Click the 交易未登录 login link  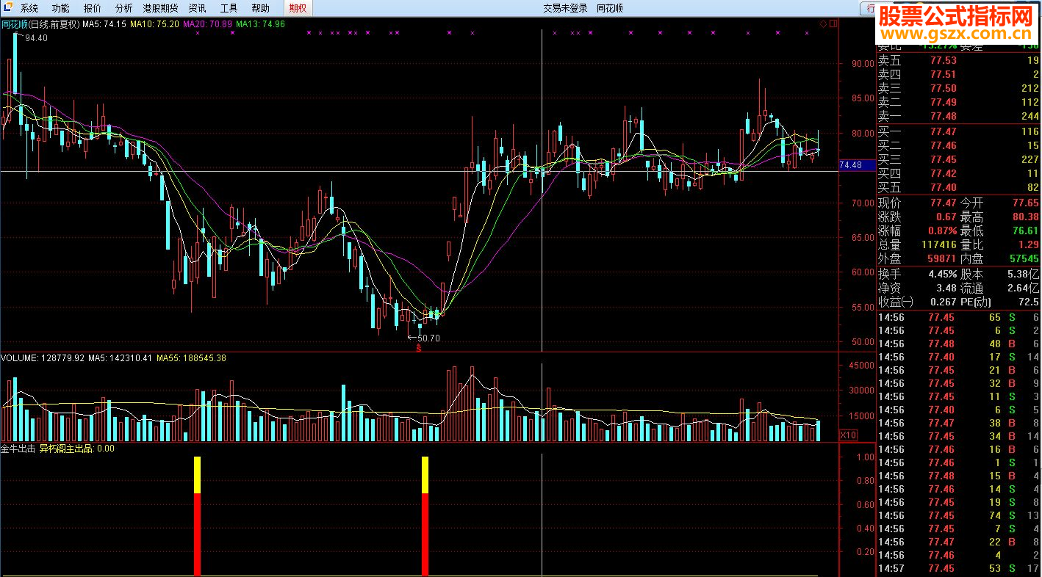pos(565,8)
